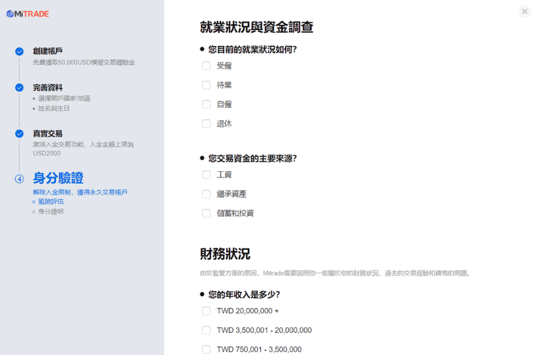Click the 完善資料 completed checkmark icon
534x355 pixels.
pos(19,88)
